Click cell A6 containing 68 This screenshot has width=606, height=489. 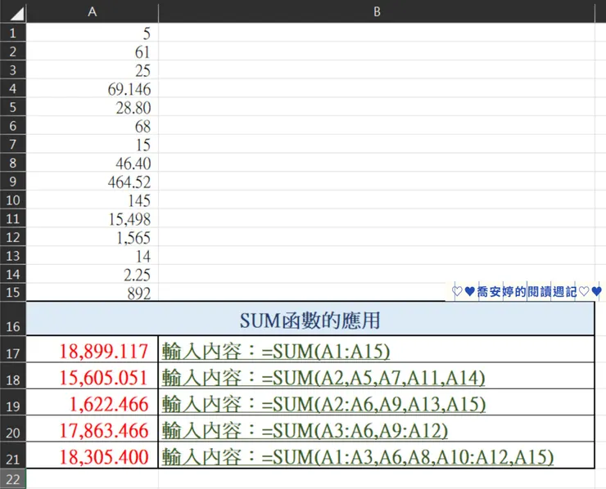point(92,125)
